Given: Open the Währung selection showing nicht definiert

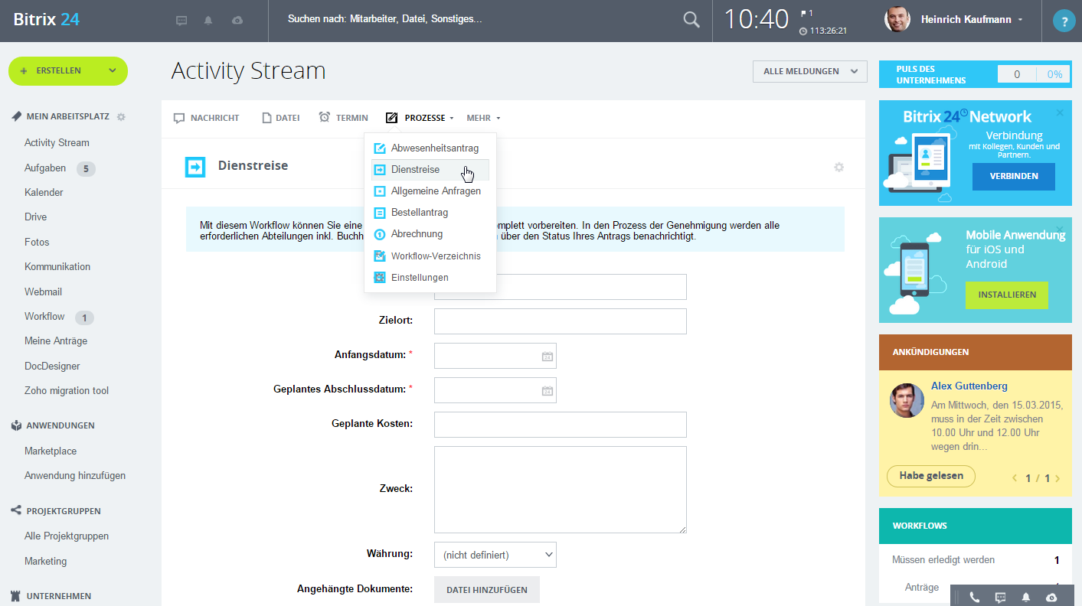Looking at the screenshot, I should [495, 554].
